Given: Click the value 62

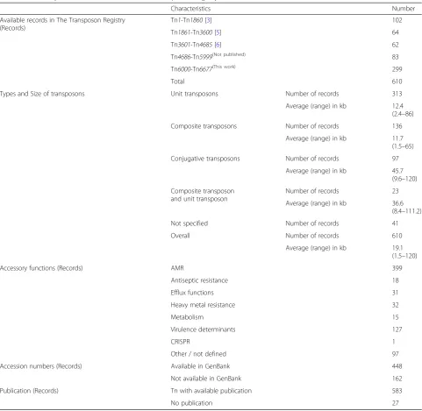Looking at the screenshot, I should click(x=396, y=45).
